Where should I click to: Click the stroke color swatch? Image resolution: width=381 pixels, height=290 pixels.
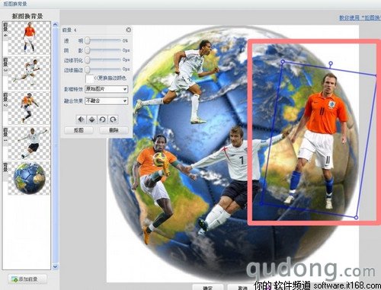tap(90, 78)
